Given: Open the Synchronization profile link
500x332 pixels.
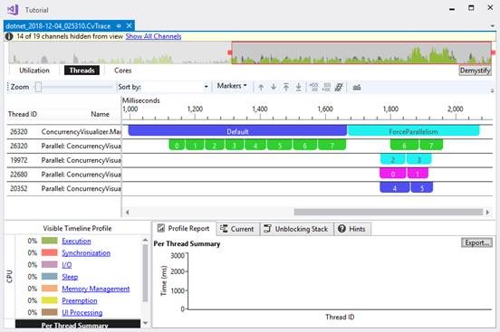Looking at the screenshot, I should 86,253.
